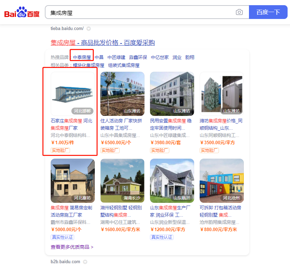Click 真实性认证 badge under ¥5000.00 product
The image size is (290, 268).
pyautogui.click(x=62, y=237)
